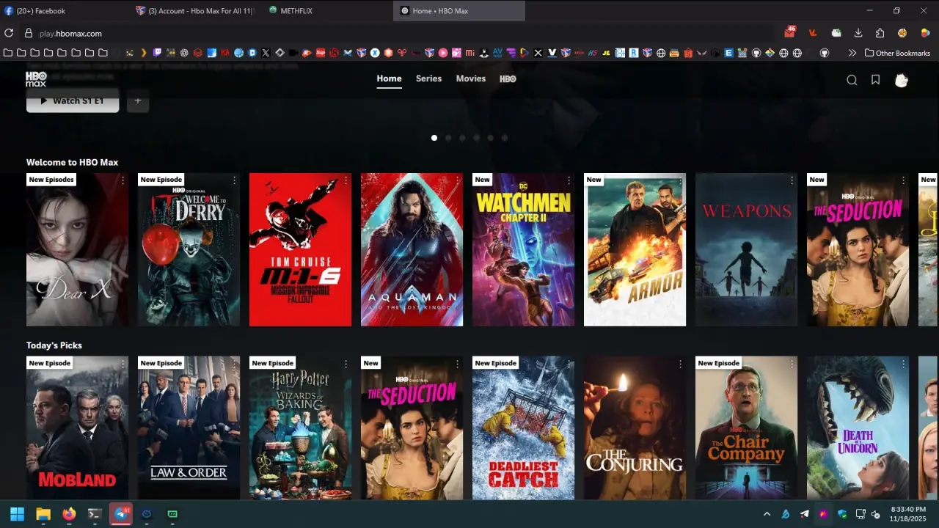The height and width of the screenshot is (528, 939).
Task: Add featured title with plus button
Action: pyautogui.click(x=138, y=101)
